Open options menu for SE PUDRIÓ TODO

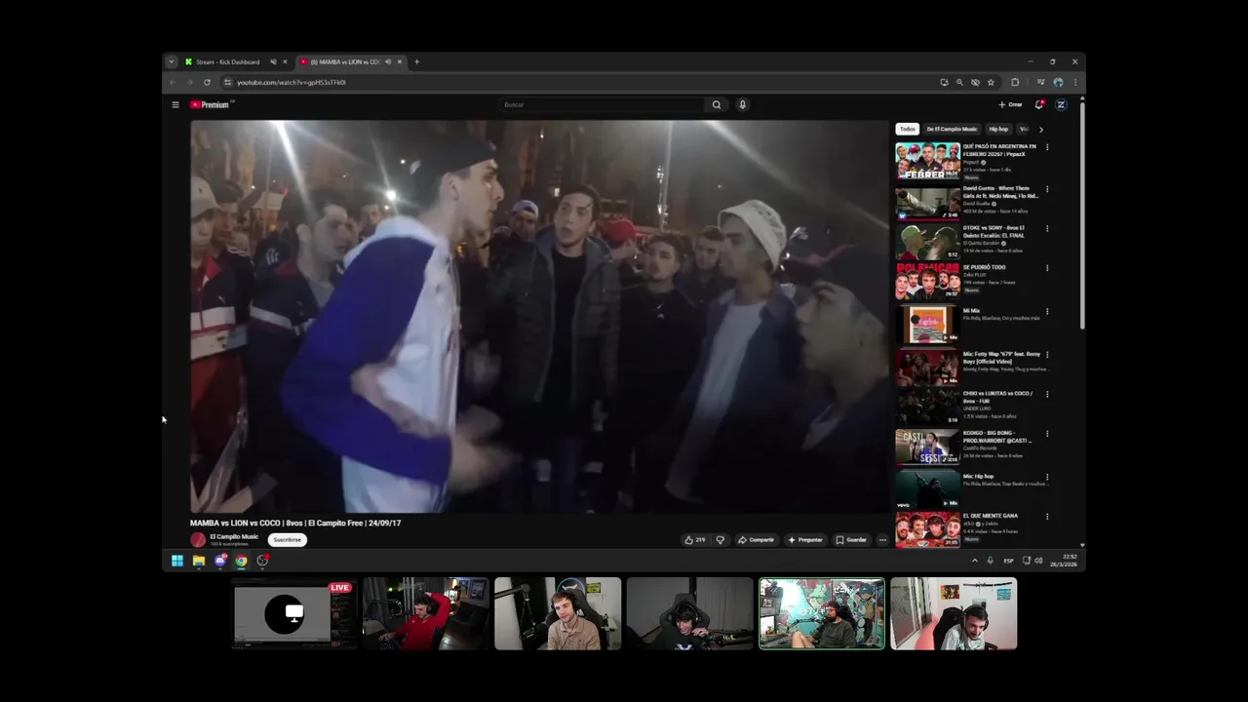[x=1047, y=268]
